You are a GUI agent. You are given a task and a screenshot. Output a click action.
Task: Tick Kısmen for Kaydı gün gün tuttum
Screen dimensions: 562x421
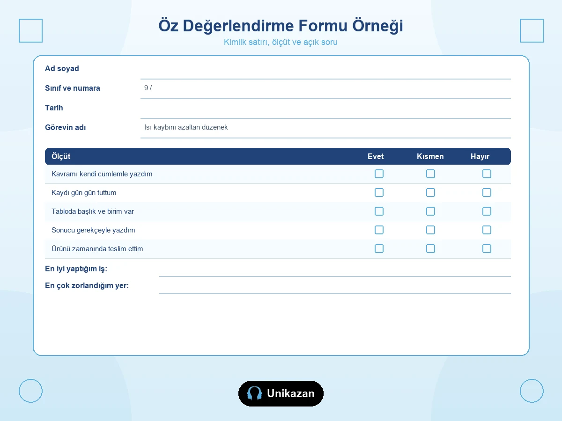[x=430, y=193]
